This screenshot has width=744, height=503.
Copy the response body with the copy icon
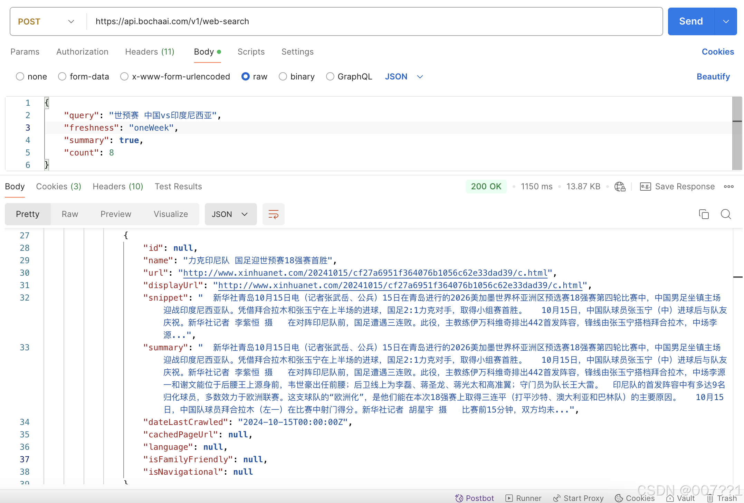coord(704,214)
